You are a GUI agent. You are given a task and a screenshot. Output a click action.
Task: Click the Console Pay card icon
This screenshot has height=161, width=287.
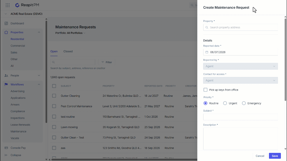[6, 148]
